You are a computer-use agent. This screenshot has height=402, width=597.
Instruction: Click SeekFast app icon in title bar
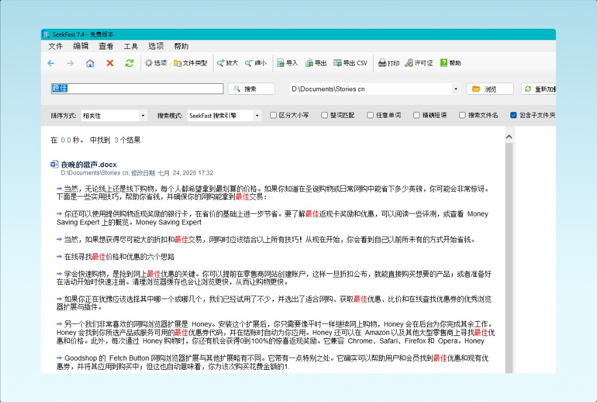(46, 34)
